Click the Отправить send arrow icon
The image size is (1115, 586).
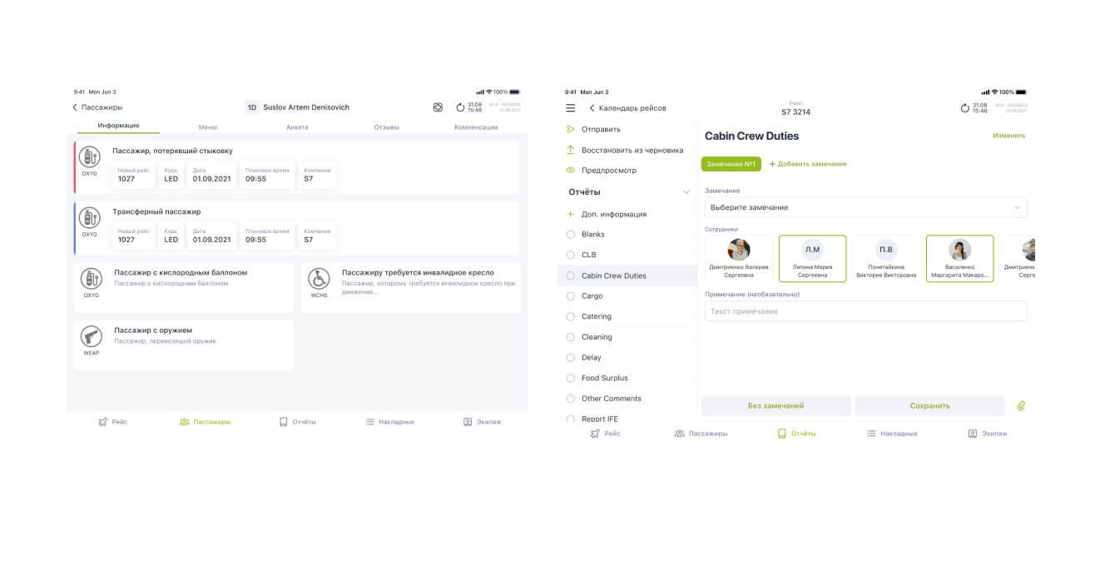(570, 129)
